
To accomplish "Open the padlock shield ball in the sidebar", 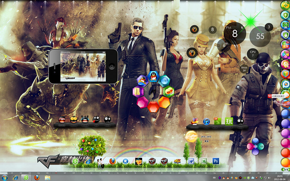I will (285, 35).
